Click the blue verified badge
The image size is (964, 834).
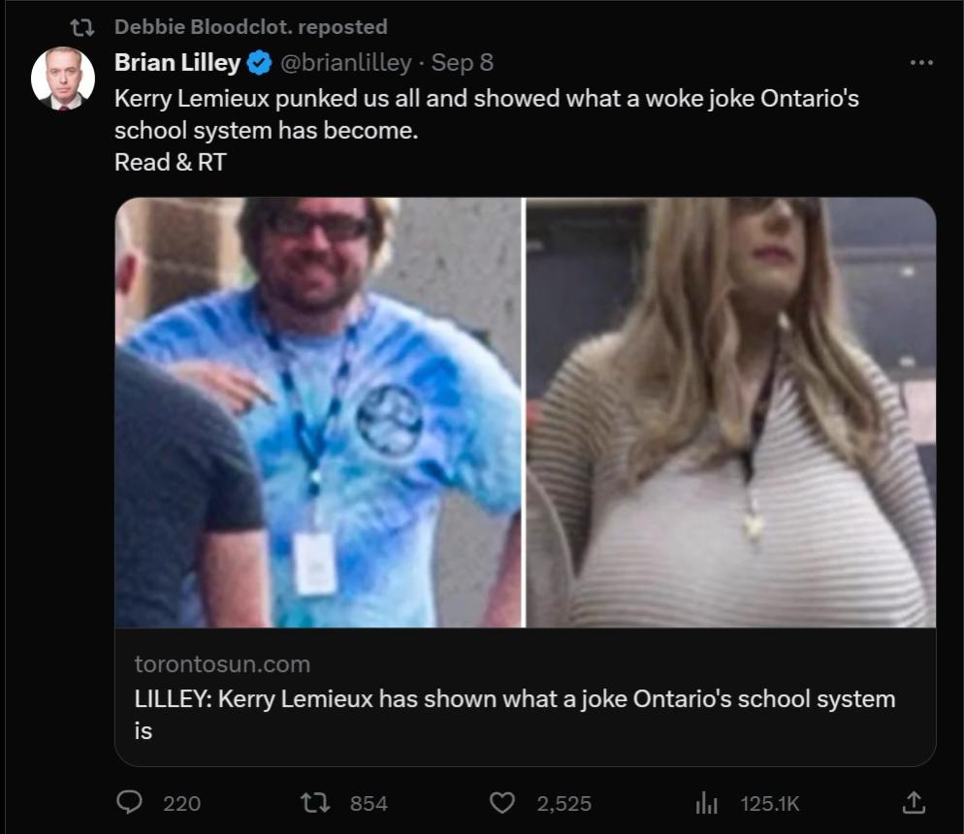259,64
